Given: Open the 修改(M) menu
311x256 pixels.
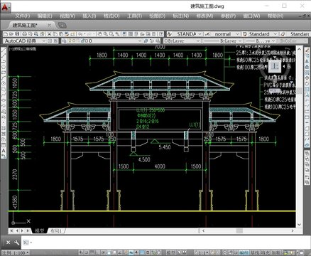Looking at the screenshot, I should (x=204, y=16).
